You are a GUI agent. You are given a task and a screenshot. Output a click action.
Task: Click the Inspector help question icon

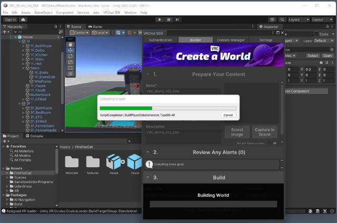pyautogui.click(x=321, y=63)
